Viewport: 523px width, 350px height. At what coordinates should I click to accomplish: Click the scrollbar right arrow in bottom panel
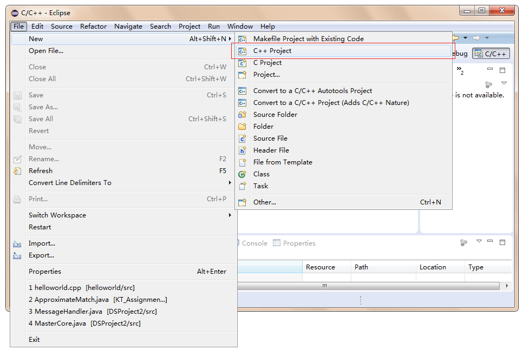[x=507, y=286]
